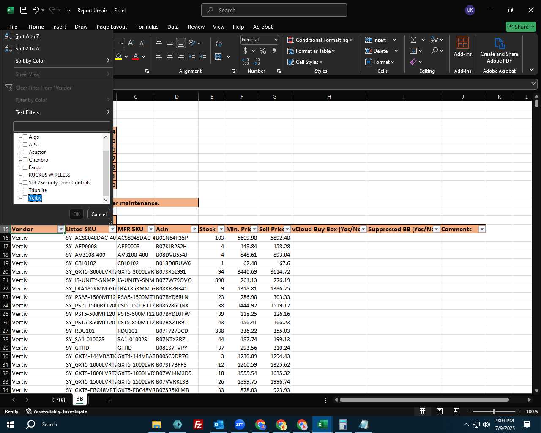The image size is (541, 433).
Task: Click the Save icon in title bar
Action: tap(24, 10)
